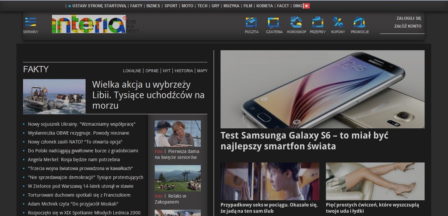448x216 pixels.
Task: Open the Samsung Galaxy S6 large image
Action: [322, 89]
